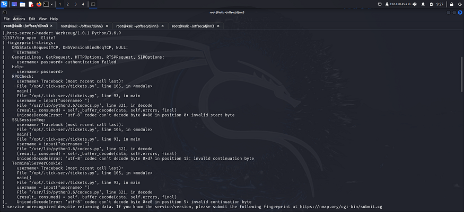Viewport: 464px width, 212px height.
Task: Click the terminal window button in taskbar
Action: click(x=93, y=4)
